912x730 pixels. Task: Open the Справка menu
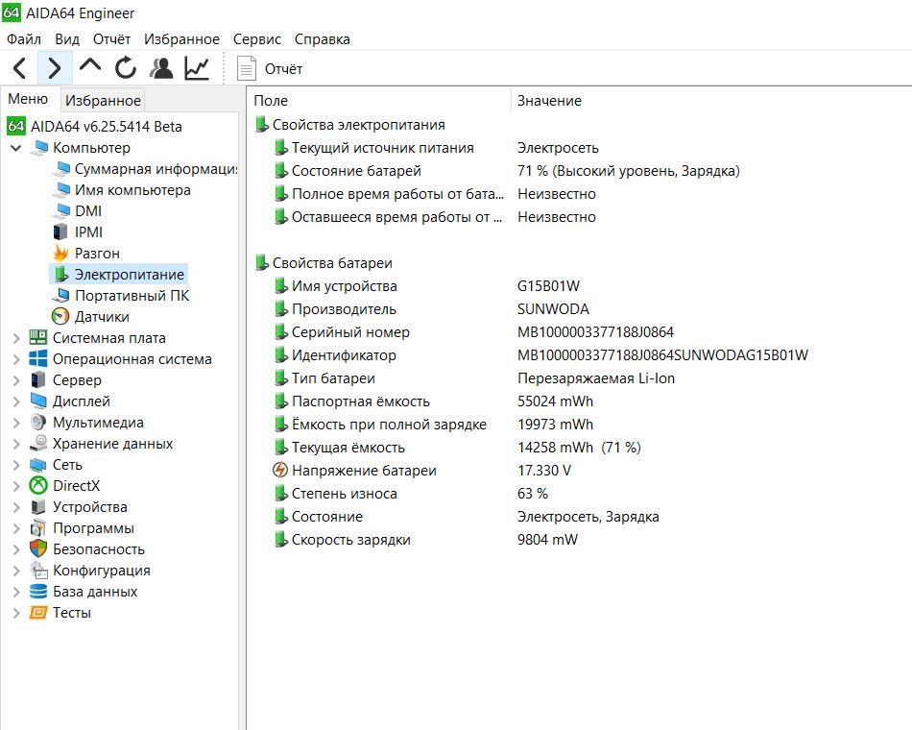point(323,39)
